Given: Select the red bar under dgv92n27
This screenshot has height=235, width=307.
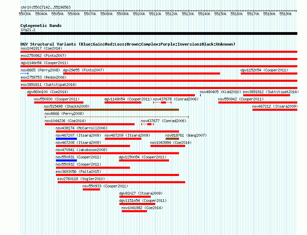Looking at the screenshot, I should [x=135, y=197].
